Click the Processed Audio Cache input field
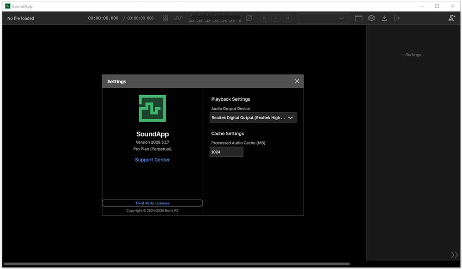 (226, 152)
